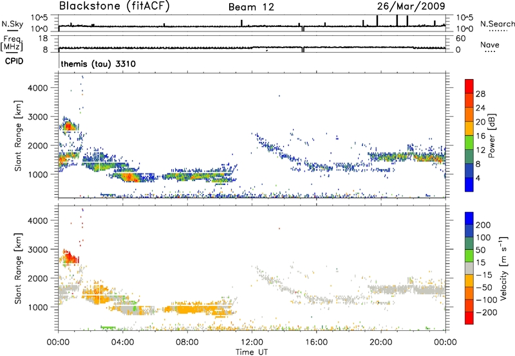Click the Slant Range label of the power panel
Screen dimensions: 515x356
18,136
